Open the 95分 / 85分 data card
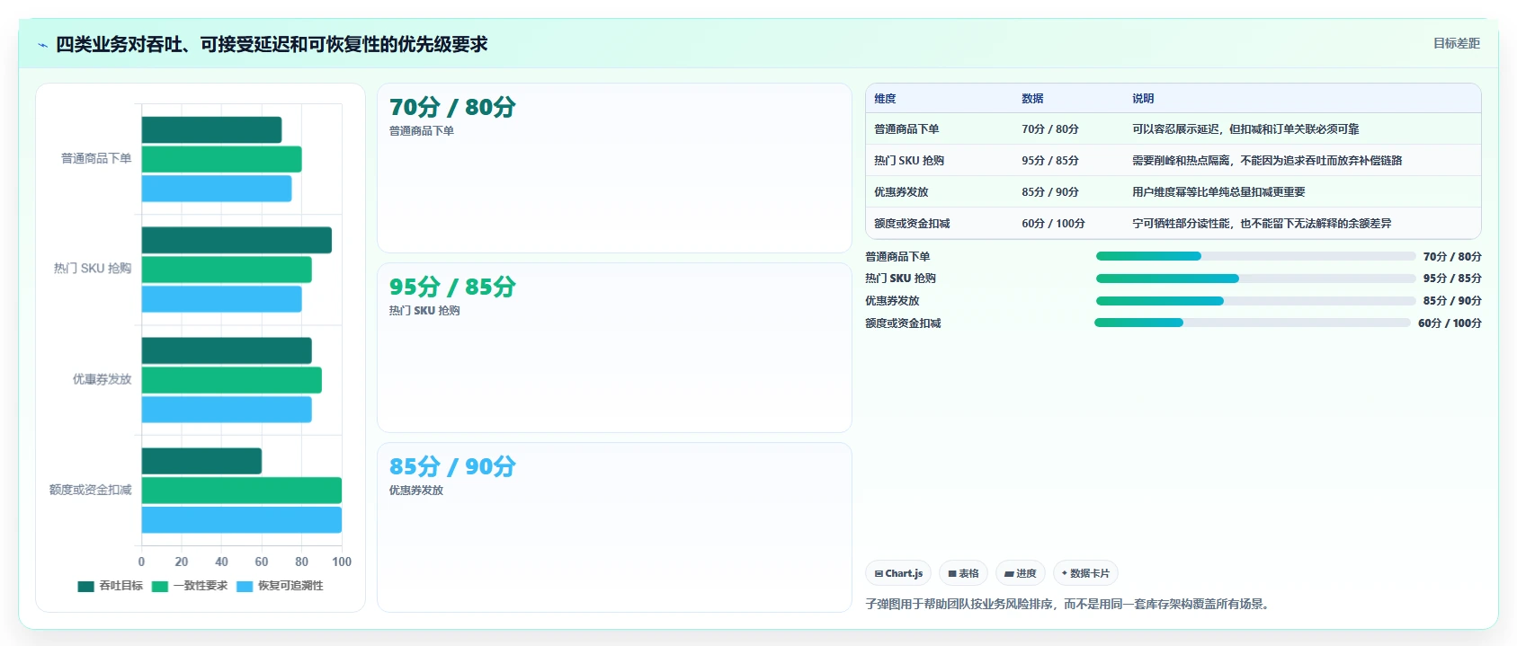Screen dimensions: 1517x646 (x=614, y=348)
